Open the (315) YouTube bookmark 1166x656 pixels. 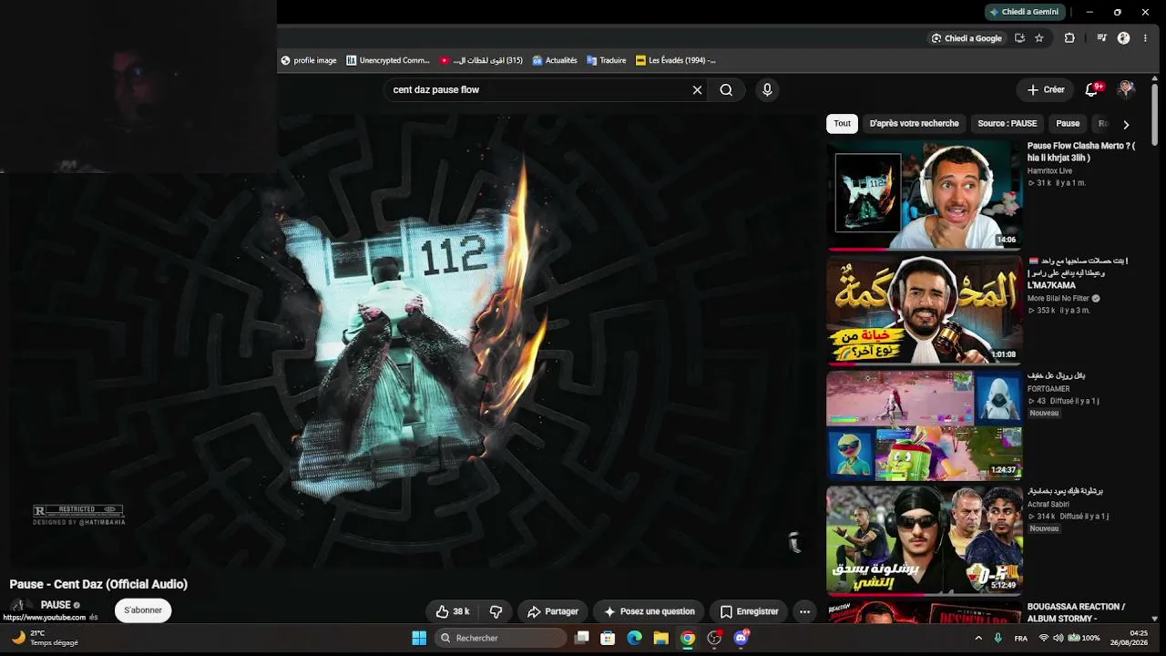[481, 60]
